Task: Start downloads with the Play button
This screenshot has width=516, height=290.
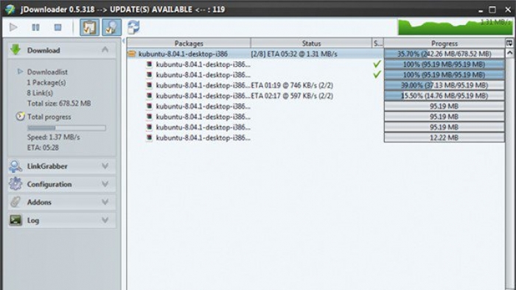Action: tap(13, 27)
